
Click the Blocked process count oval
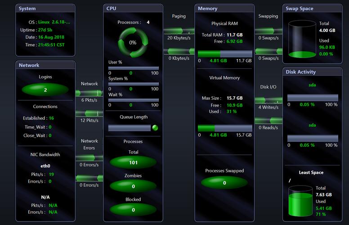coord(133,210)
